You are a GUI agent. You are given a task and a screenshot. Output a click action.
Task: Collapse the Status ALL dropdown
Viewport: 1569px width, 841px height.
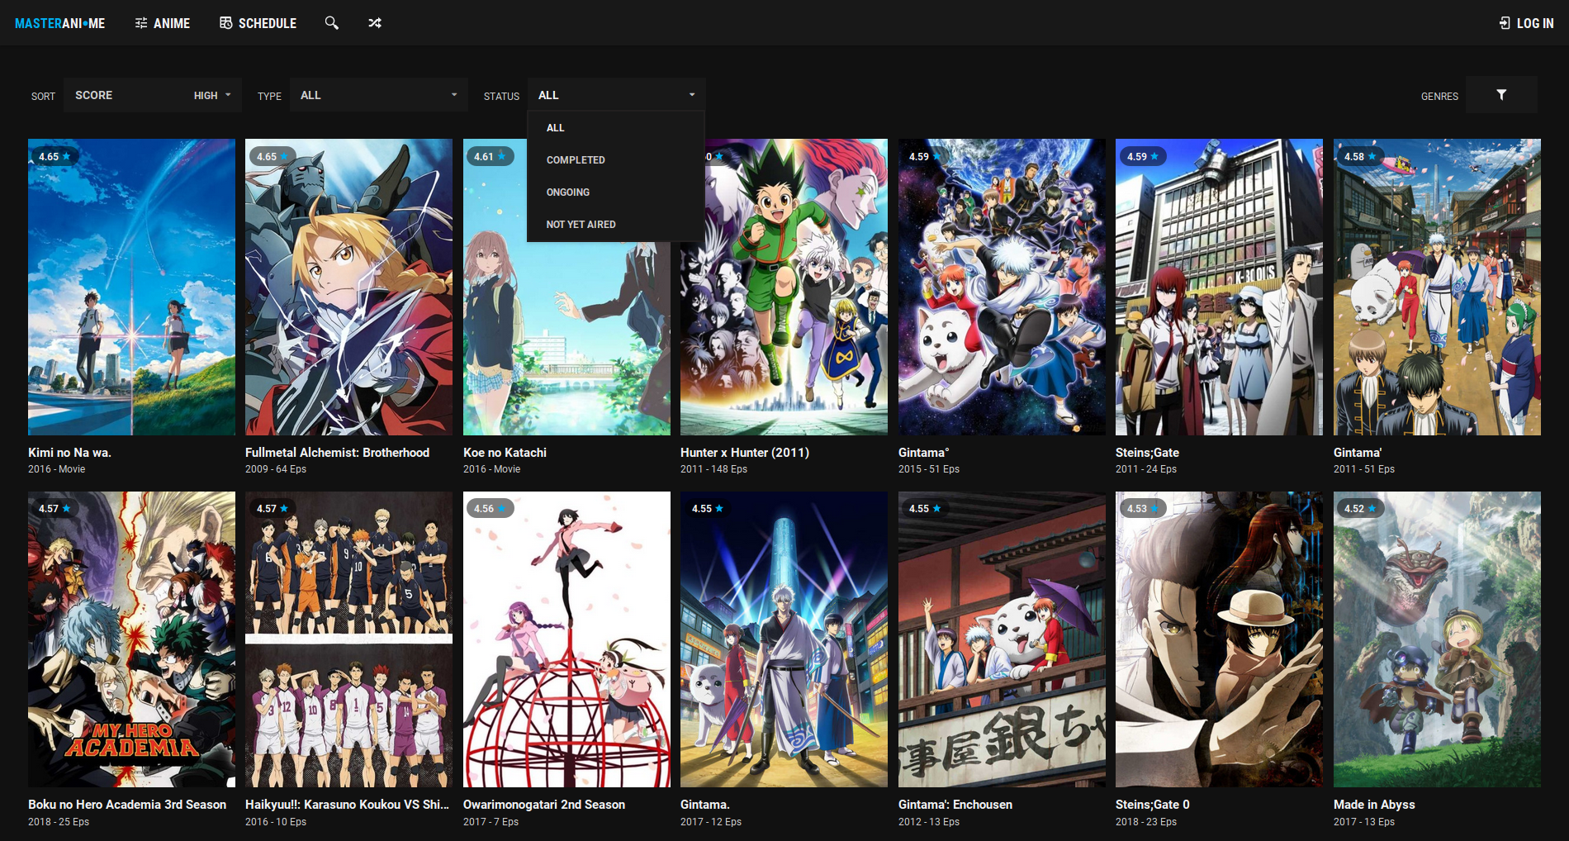coord(617,95)
